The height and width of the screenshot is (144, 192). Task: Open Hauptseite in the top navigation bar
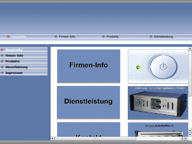[x=18, y=37]
